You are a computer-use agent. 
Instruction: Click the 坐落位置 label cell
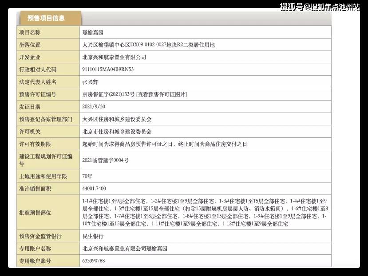48,45
